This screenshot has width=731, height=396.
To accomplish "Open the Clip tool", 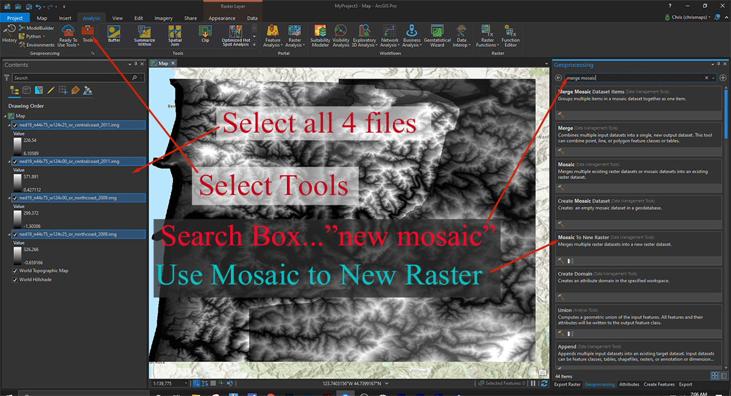I will (205, 34).
